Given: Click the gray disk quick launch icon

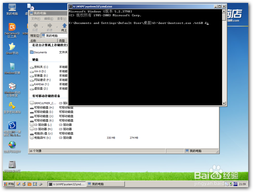Looking at the screenshot, I should [x=40, y=184].
